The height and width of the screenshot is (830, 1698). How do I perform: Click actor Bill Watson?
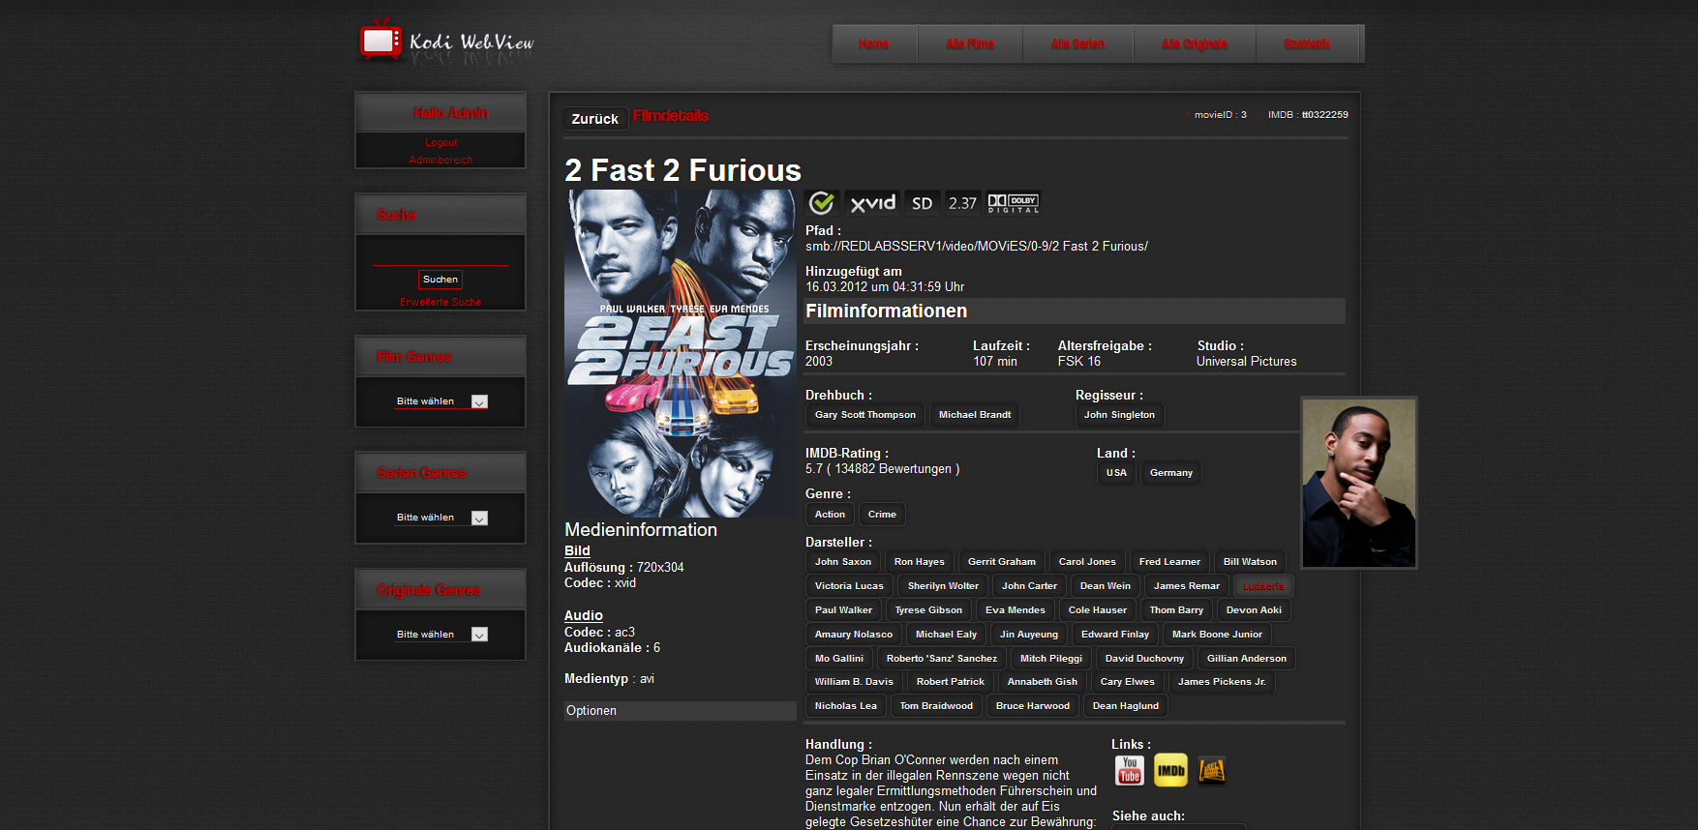point(1250,562)
